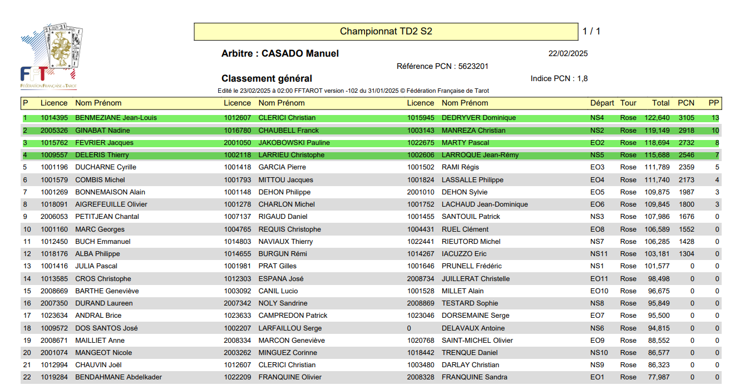Click the 'Classement général' heading

(267, 79)
